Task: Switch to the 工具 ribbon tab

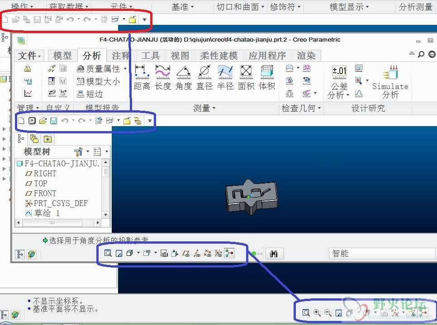Action: (150, 56)
